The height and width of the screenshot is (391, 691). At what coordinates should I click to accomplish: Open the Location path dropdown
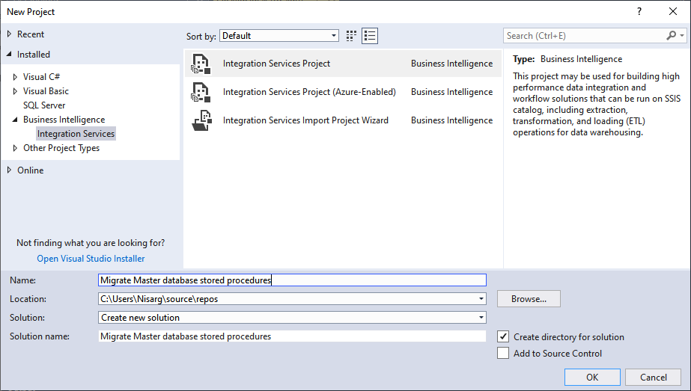481,299
